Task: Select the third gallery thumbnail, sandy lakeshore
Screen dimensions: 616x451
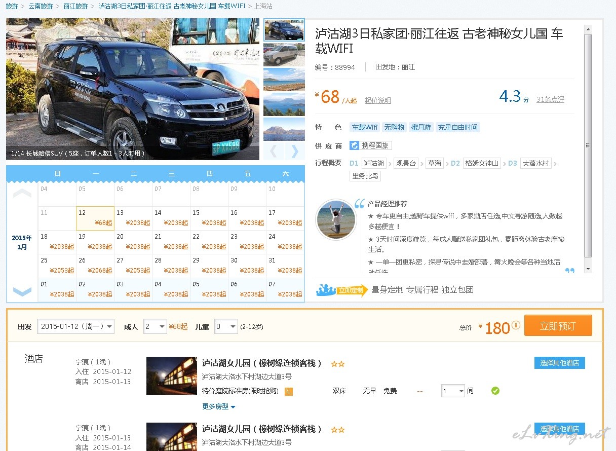Action: 284,80
